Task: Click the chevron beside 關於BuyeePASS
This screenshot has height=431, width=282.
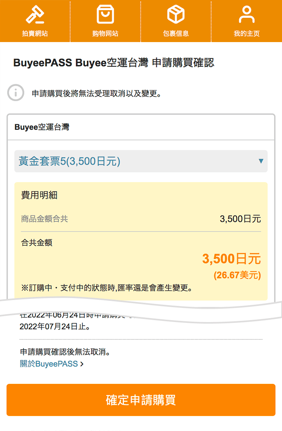Action: coord(82,364)
